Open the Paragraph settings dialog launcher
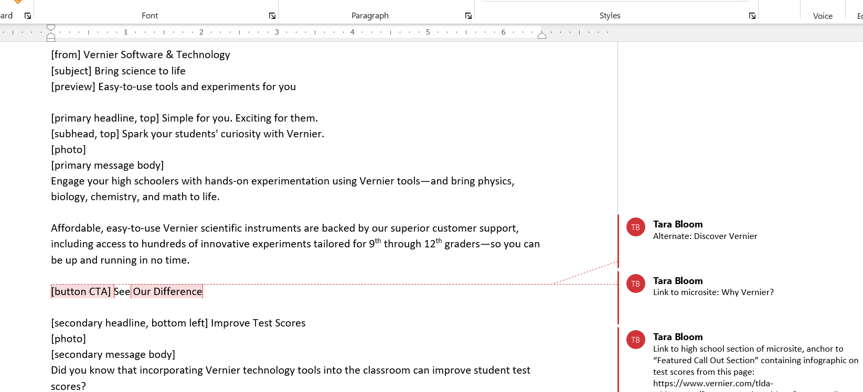 (468, 16)
